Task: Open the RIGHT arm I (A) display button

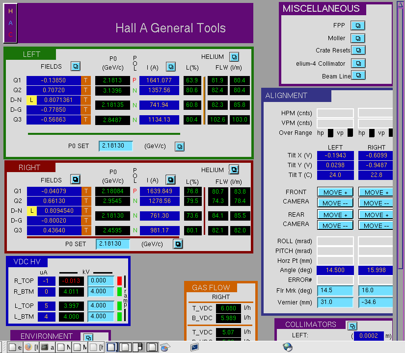Action: click(x=171, y=180)
